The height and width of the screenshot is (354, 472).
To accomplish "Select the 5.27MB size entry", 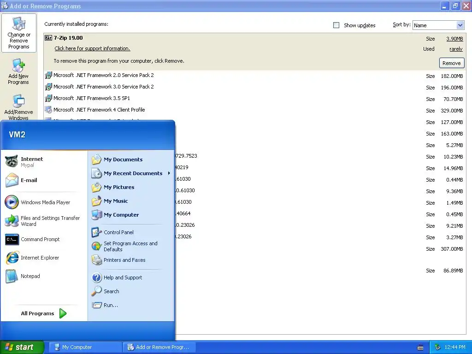I will click(x=454, y=145).
